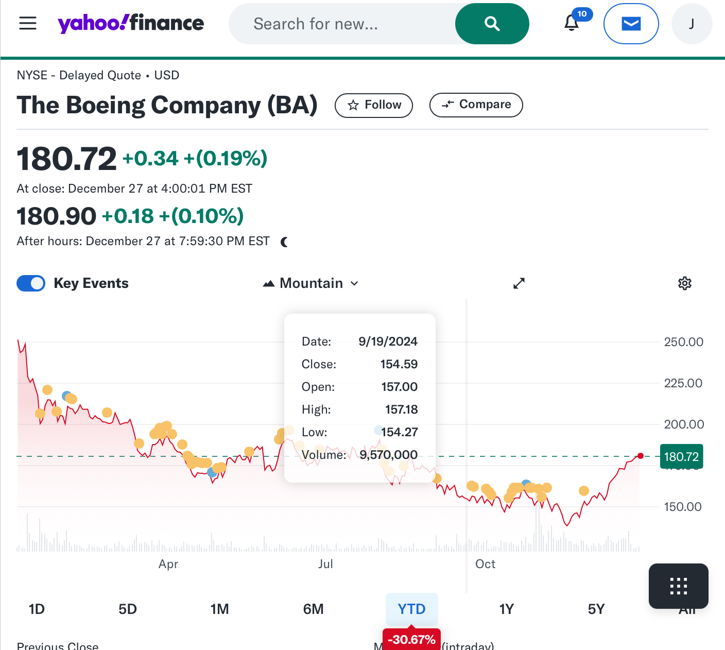Open chart settings gear
This screenshot has height=650, width=725.
pyautogui.click(x=684, y=283)
